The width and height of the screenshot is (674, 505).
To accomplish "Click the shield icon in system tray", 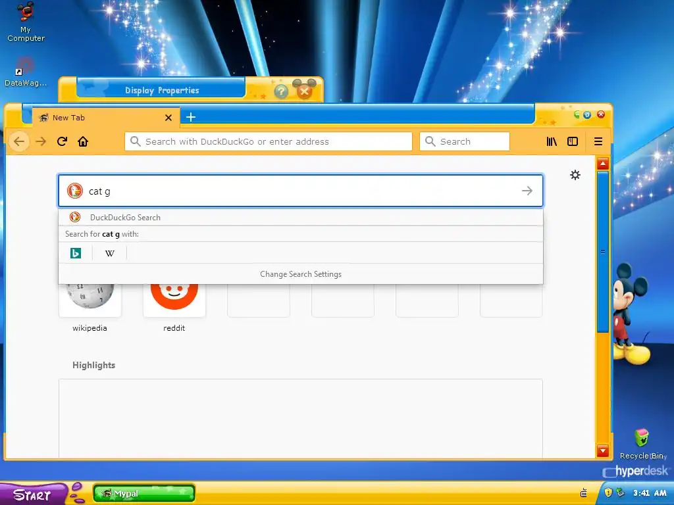I will click(x=608, y=493).
